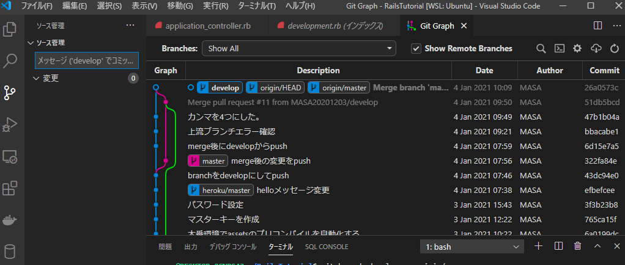Switch to development.rb (インデックス) tab

click(334, 26)
